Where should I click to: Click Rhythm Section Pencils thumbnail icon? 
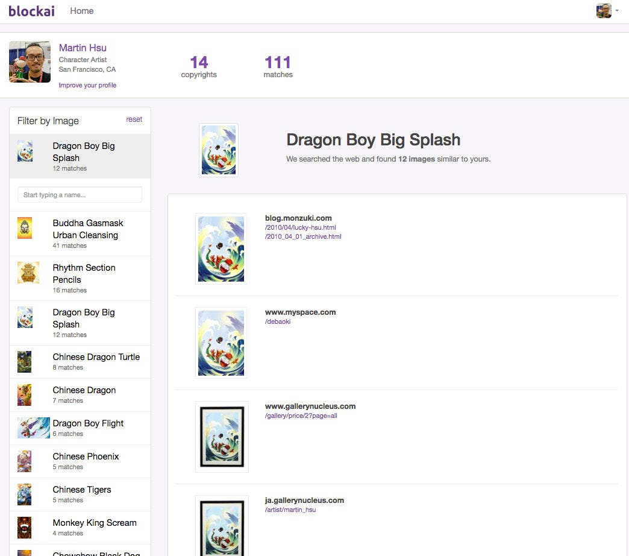28,273
